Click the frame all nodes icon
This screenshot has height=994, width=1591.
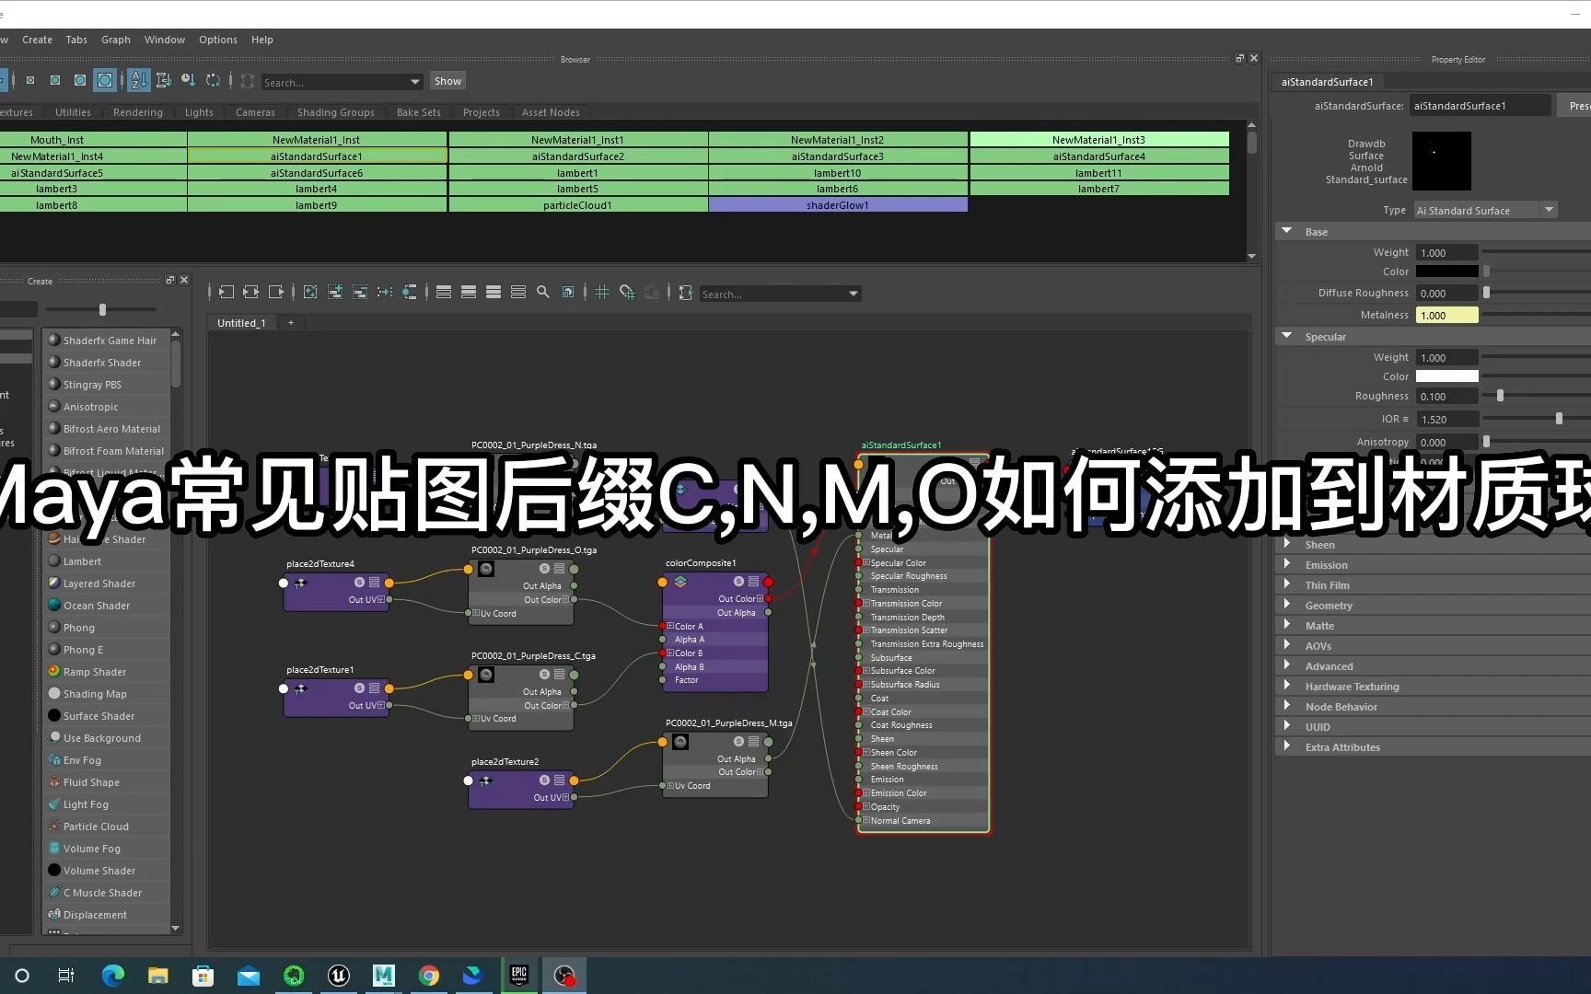click(x=310, y=292)
